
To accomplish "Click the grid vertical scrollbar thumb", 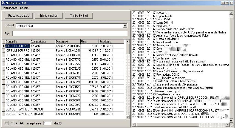I will [x=128, y=49].
